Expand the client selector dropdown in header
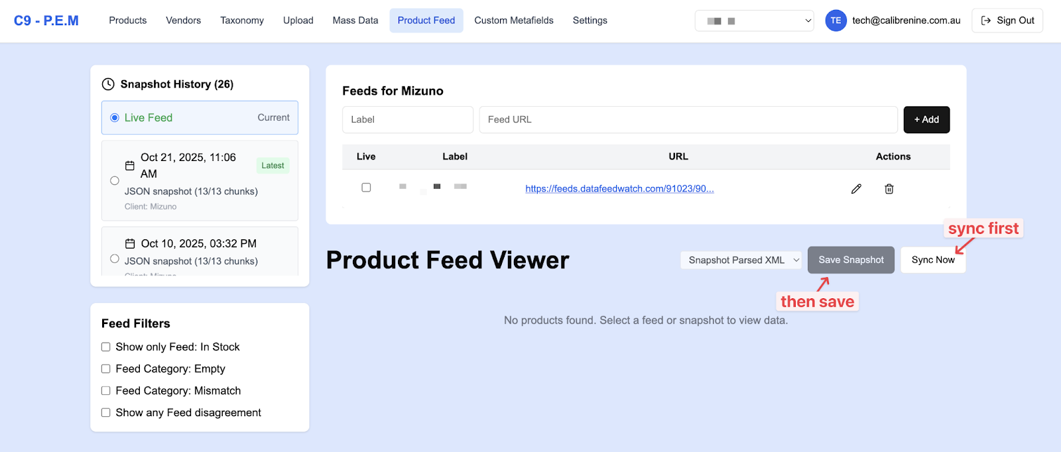1061x452 pixels. point(754,21)
